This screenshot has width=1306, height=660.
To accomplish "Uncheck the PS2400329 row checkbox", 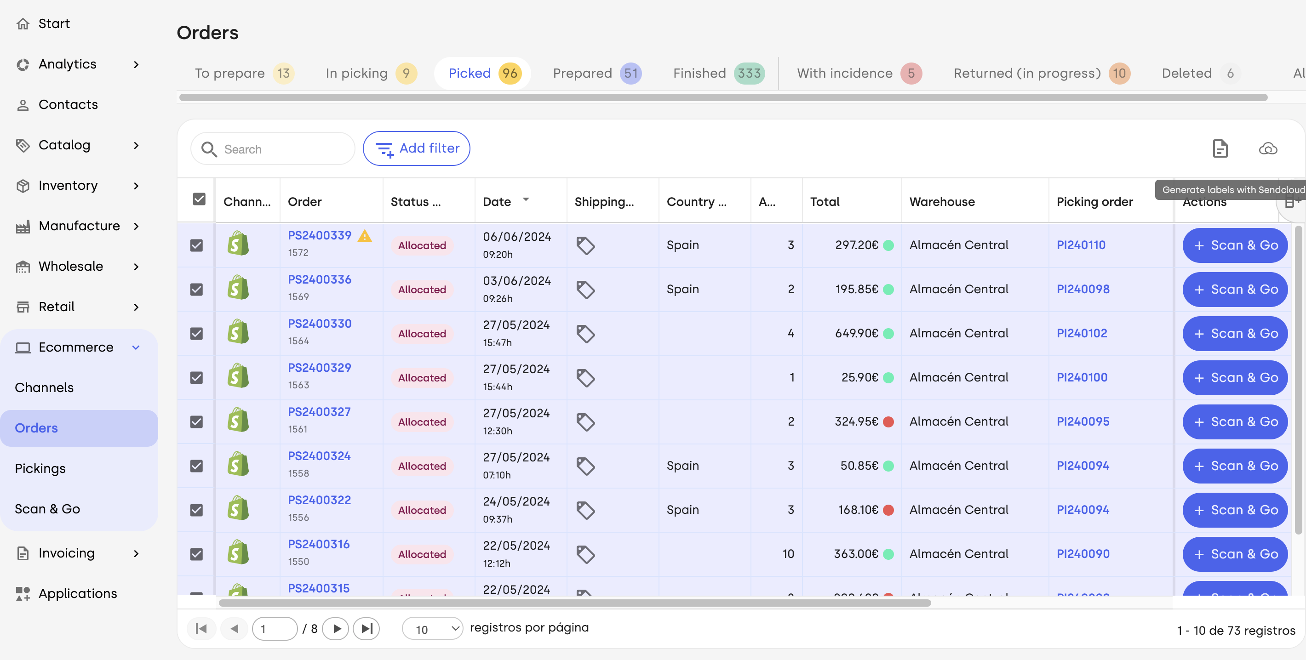I will click(x=196, y=377).
